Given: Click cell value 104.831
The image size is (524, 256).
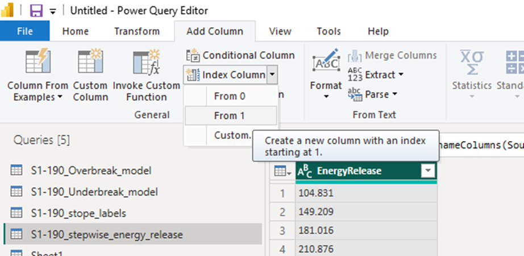Looking at the screenshot, I should tap(366, 193).
